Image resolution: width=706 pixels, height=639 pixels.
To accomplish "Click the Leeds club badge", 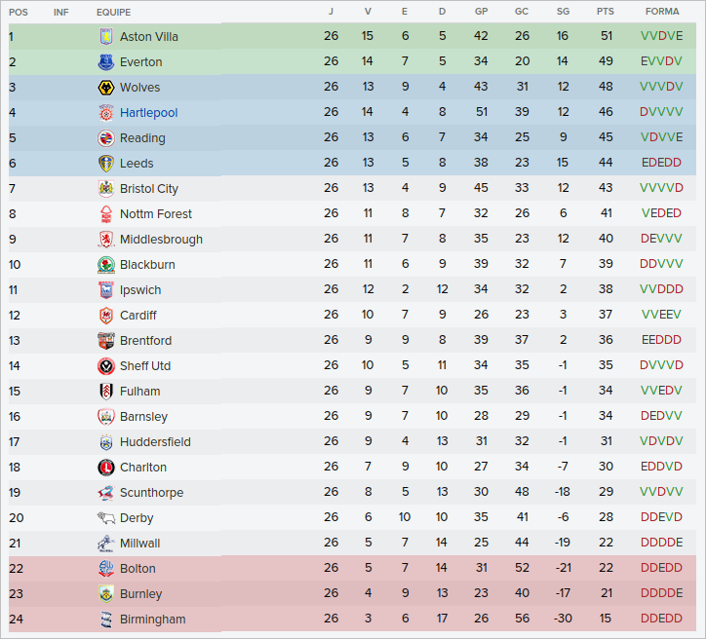I will point(105,164).
